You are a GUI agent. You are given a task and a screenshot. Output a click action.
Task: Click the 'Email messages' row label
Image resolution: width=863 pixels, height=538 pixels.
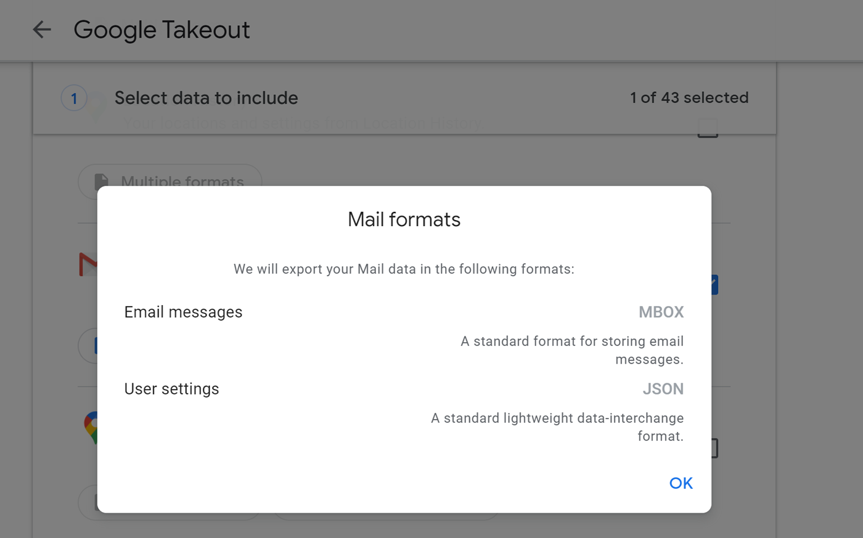pos(183,312)
